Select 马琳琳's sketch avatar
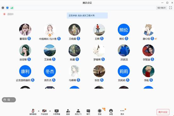Image resolution: width=174 pixels, height=116 pixels. [x=74, y=71]
